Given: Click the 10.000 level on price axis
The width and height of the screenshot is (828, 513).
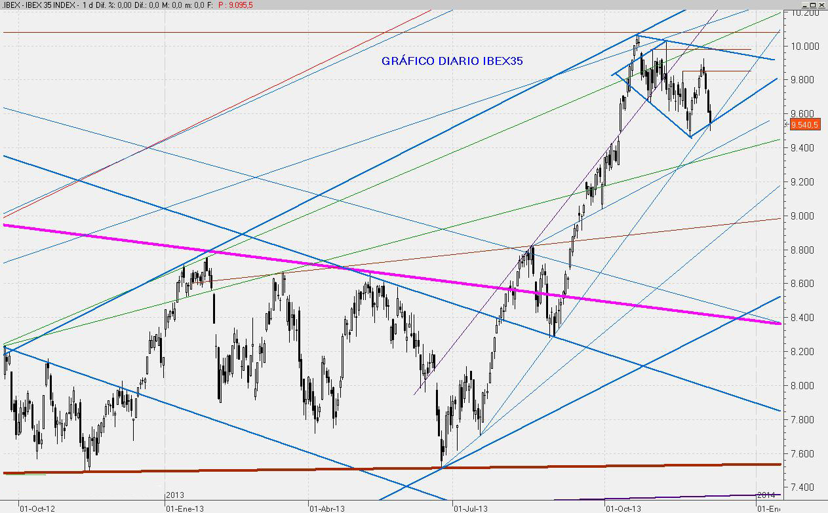Looking at the screenshot, I should pyautogui.click(x=804, y=47).
